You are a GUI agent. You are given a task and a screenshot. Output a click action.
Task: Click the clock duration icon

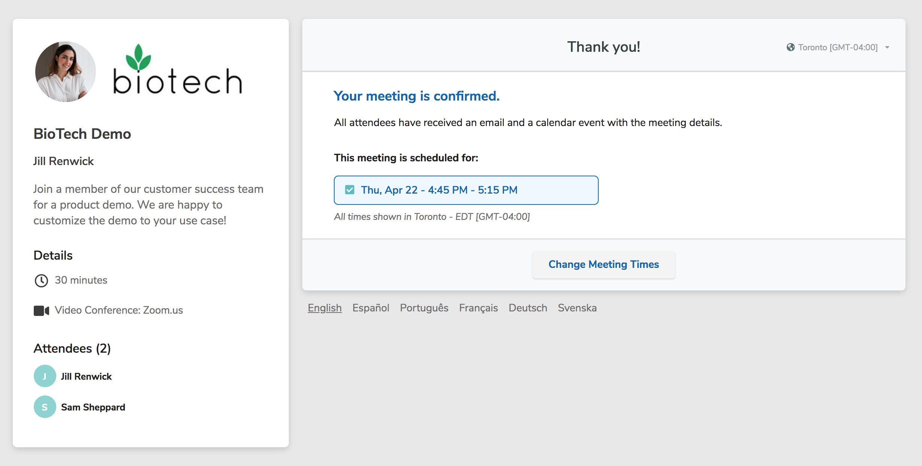tap(41, 280)
